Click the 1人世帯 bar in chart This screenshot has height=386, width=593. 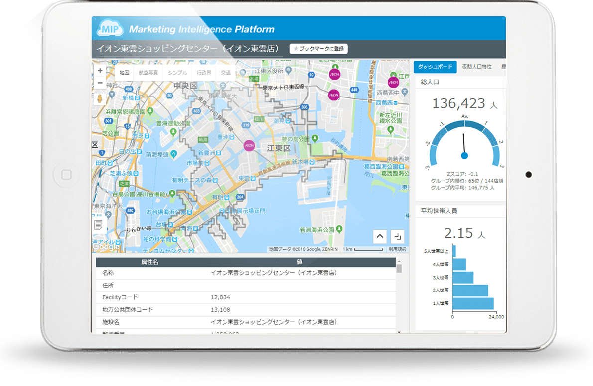point(473,303)
